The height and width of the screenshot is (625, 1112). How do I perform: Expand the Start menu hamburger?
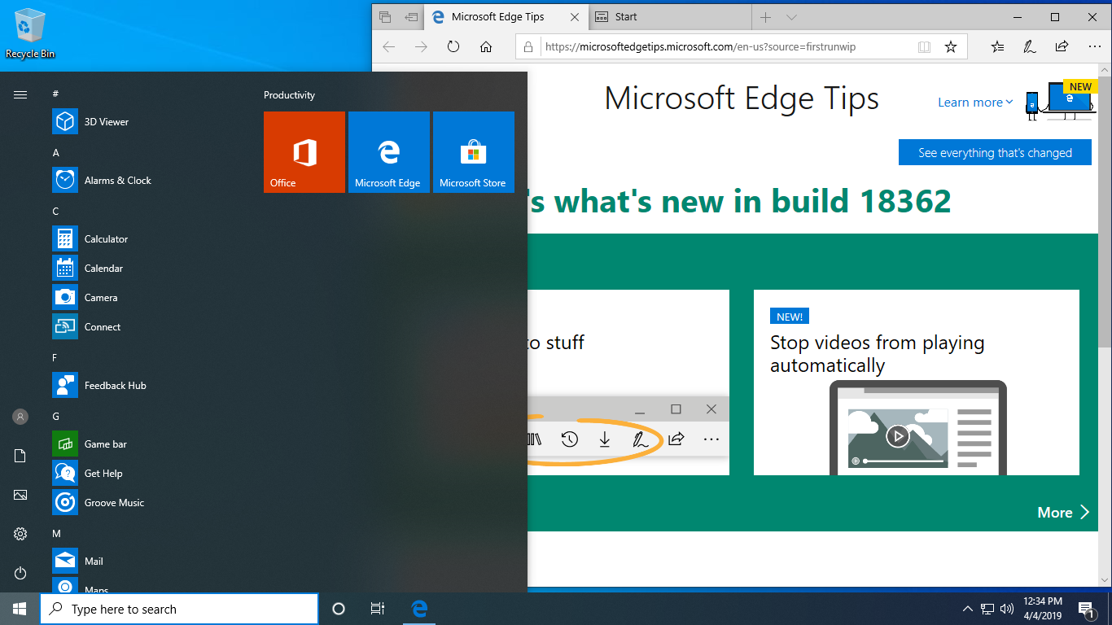pyautogui.click(x=20, y=95)
